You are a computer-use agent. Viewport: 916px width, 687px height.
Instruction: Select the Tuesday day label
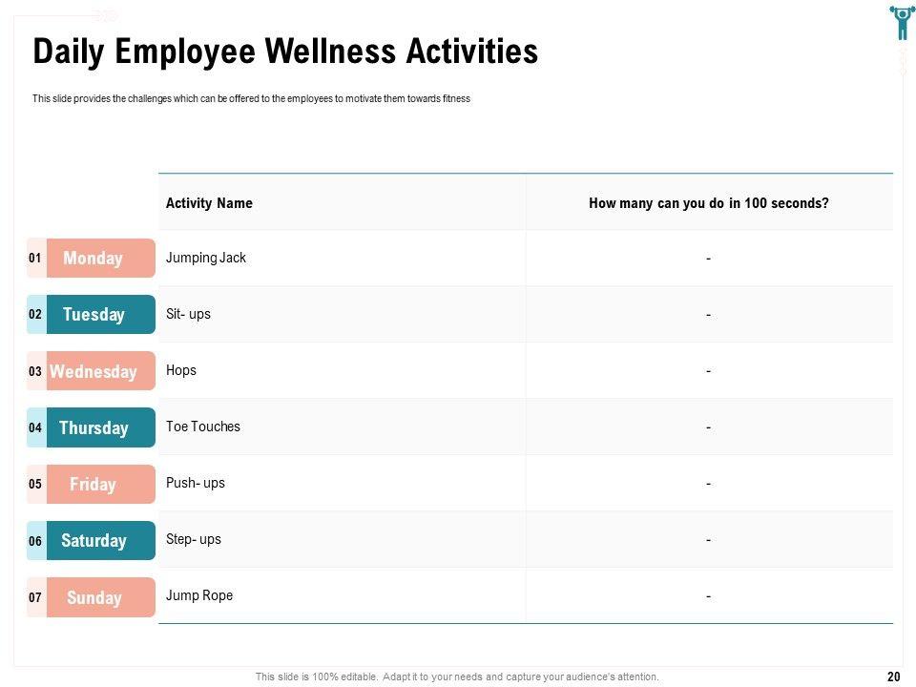[94, 315]
